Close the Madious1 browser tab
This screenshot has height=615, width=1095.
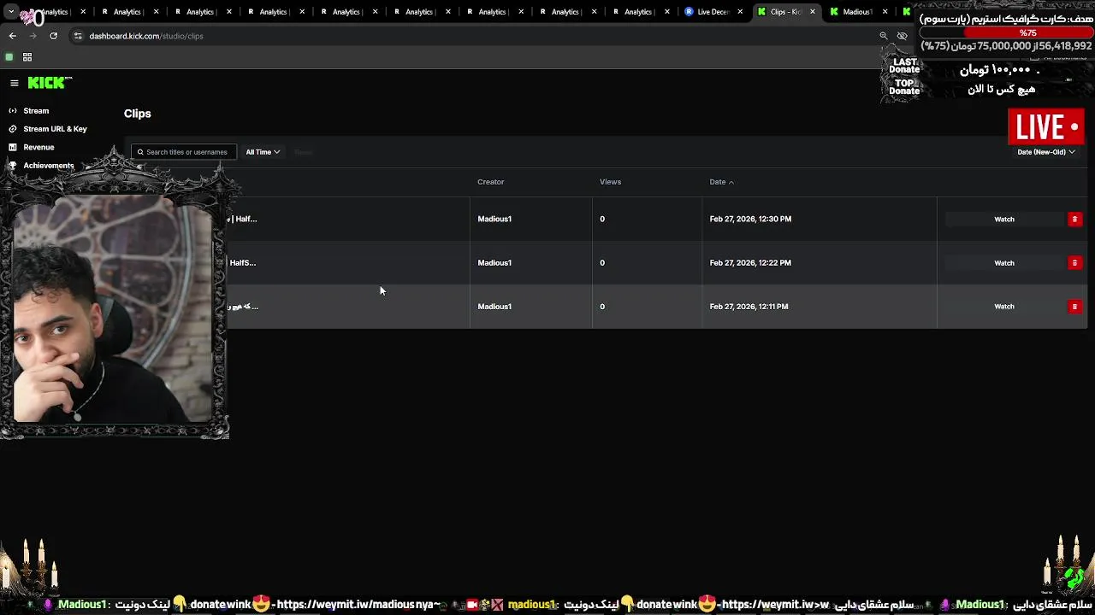885,12
